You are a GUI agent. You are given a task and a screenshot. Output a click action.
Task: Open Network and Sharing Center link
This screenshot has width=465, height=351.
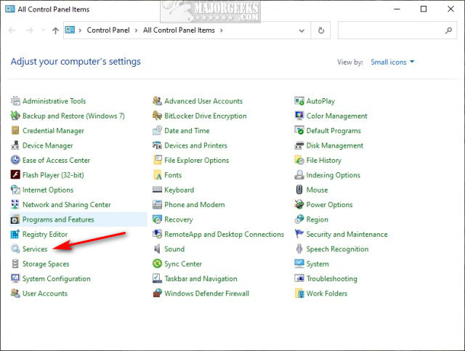(66, 205)
